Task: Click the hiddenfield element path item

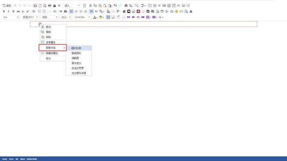Action: 32,159
